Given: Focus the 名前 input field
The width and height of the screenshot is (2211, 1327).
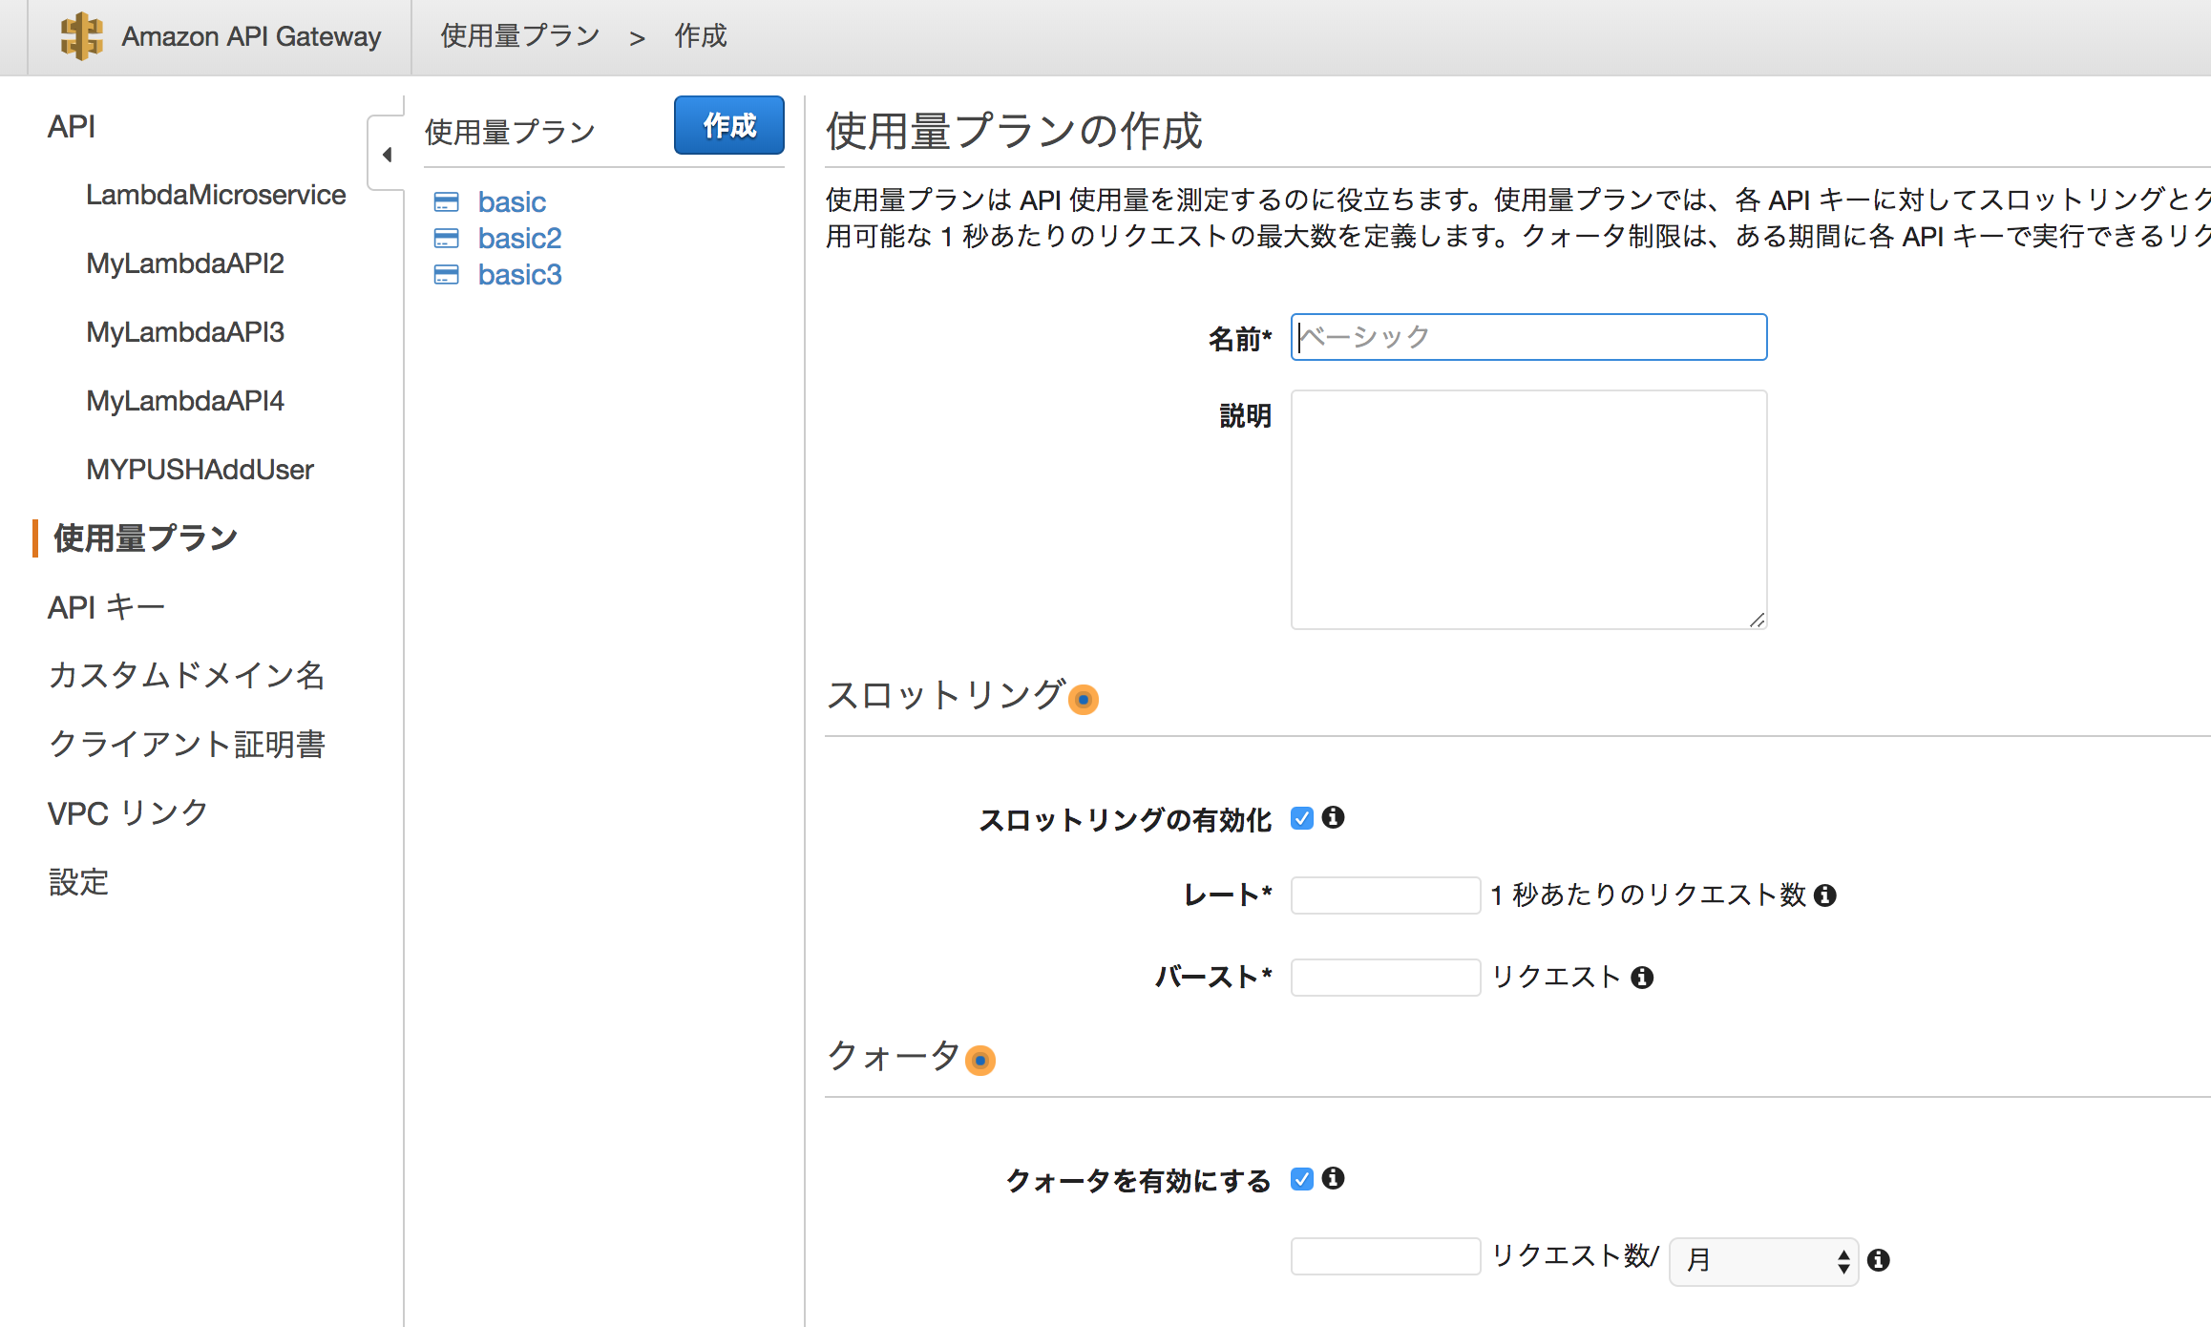Looking at the screenshot, I should pos(1528,337).
